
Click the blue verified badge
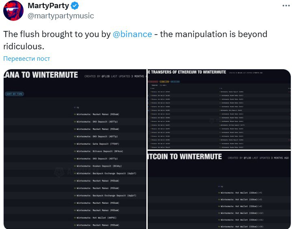(75, 6)
